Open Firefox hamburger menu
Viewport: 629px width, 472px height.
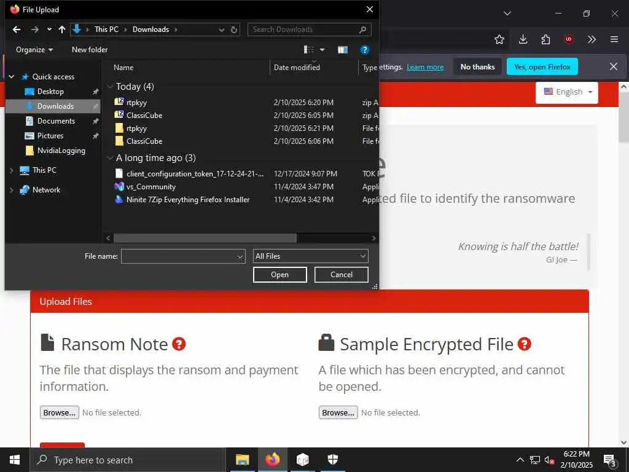(x=614, y=39)
